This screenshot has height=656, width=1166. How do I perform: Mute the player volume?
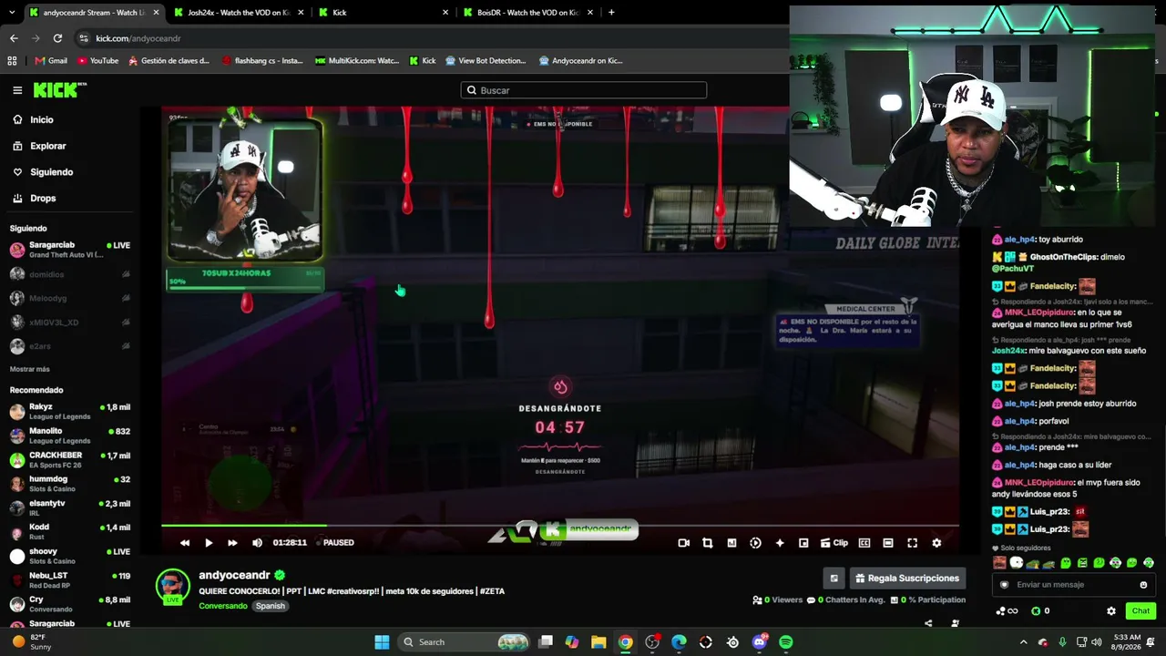click(257, 543)
